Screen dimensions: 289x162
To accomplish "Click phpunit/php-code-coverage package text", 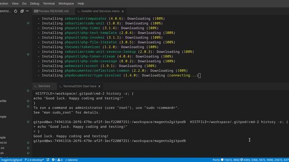I will coord(91,61).
